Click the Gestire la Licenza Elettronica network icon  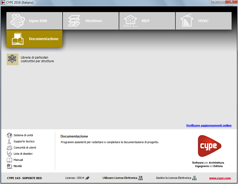(194, 178)
